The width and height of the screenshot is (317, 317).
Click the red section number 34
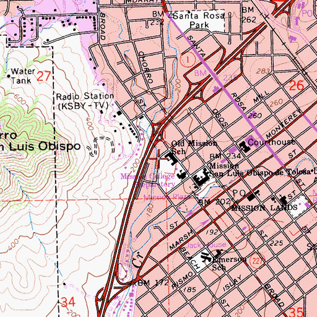pos(68,302)
